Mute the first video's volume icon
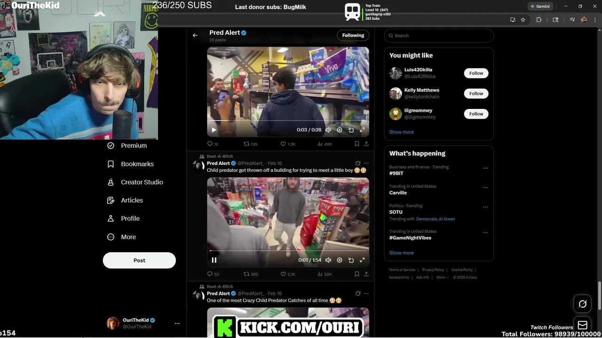This screenshot has height=338, width=602. click(x=328, y=130)
